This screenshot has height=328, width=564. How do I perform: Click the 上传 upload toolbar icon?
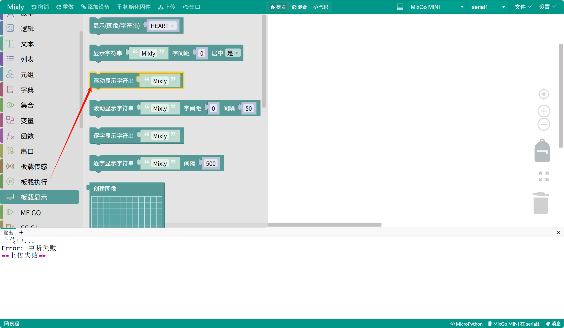167,7
